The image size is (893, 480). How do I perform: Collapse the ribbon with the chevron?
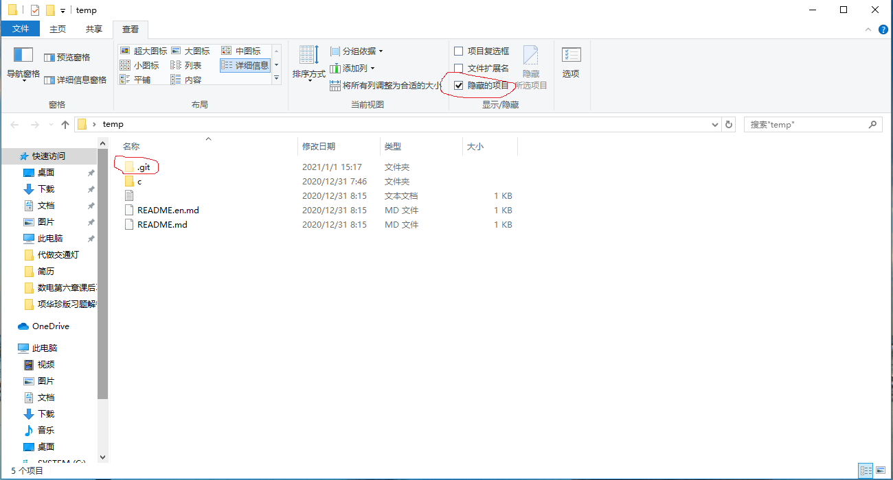(x=869, y=29)
